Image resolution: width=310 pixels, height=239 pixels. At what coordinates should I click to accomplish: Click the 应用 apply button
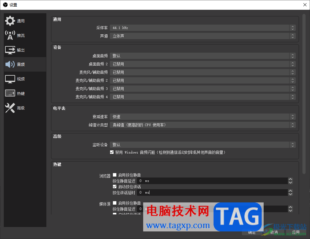click(x=296, y=232)
